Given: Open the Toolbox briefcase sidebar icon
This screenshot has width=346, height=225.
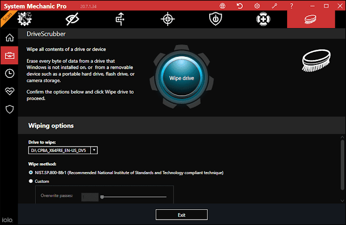Looking at the screenshot, I should (x=9, y=55).
